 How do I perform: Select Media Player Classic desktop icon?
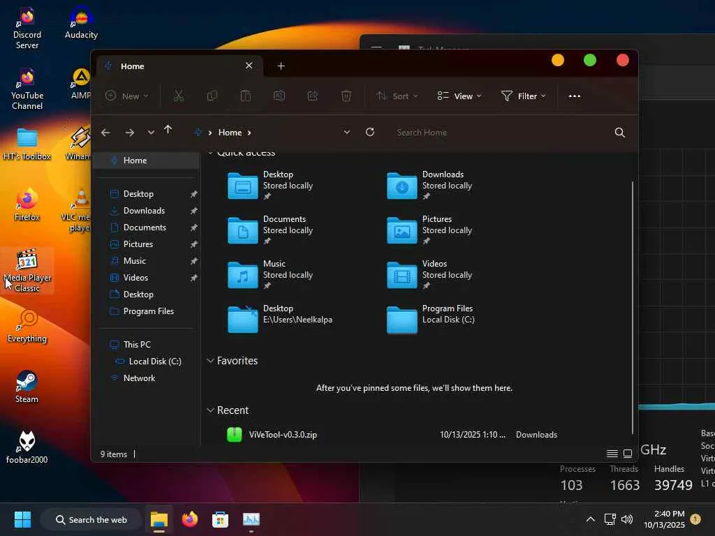pos(27,271)
